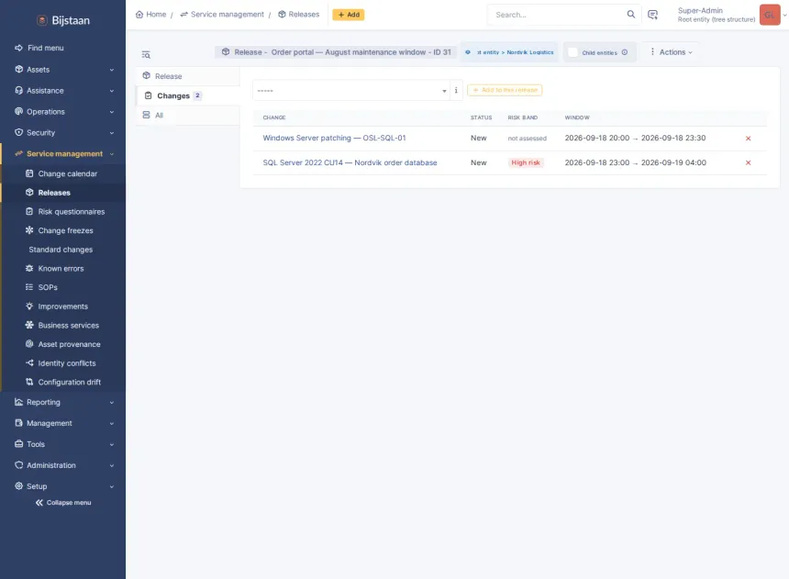Click the release title header

(x=336, y=52)
